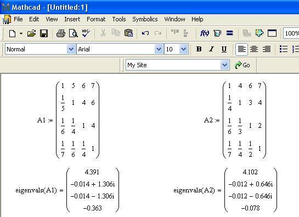Open the Insert menu
This screenshot has height=217, width=299.
coord(72,19)
